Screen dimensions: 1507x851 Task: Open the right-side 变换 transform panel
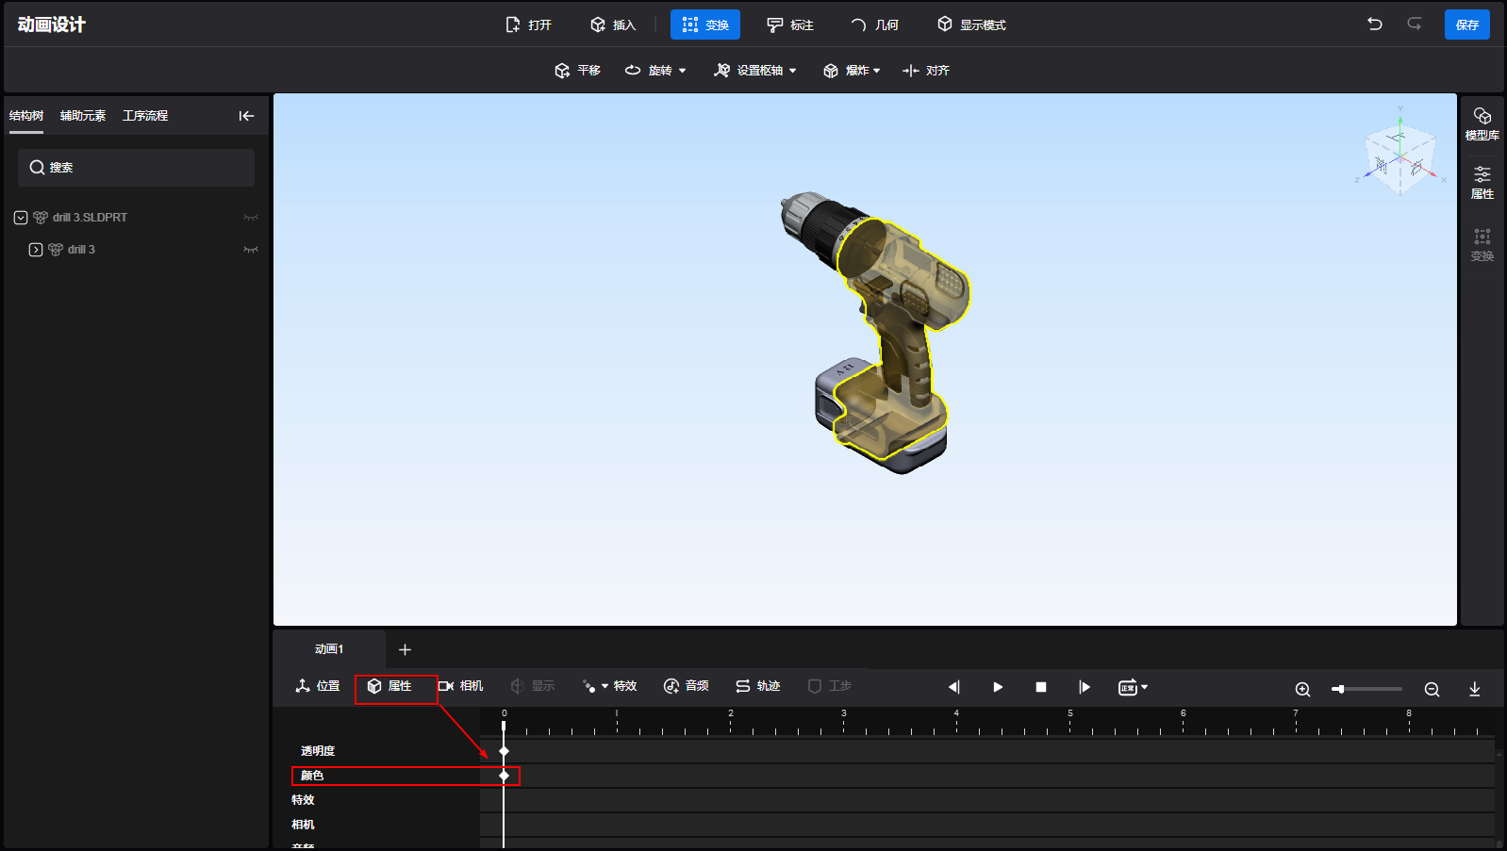pyautogui.click(x=1482, y=244)
